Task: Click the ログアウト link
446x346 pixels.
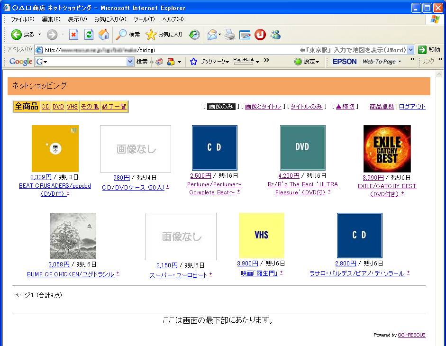Action: click(x=412, y=107)
